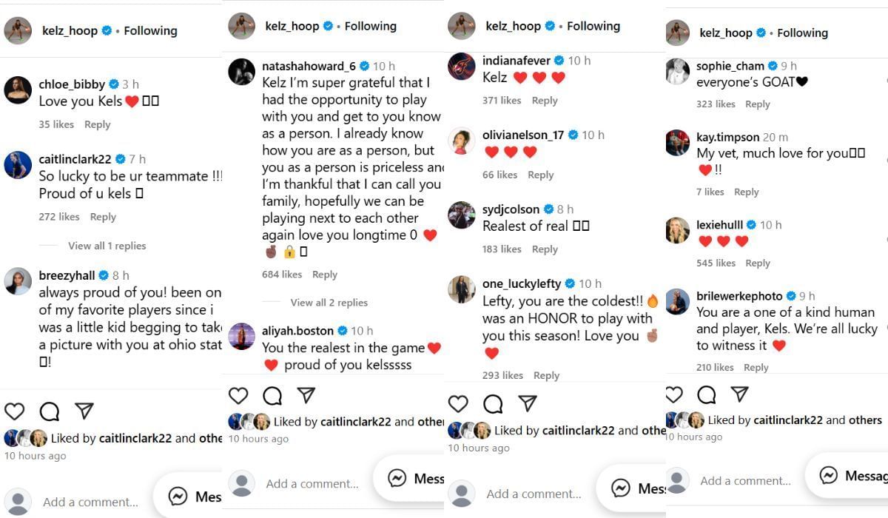The width and height of the screenshot is (888, 518).
Task: Click Add a comment field in second panel
Action: point(312,484)
